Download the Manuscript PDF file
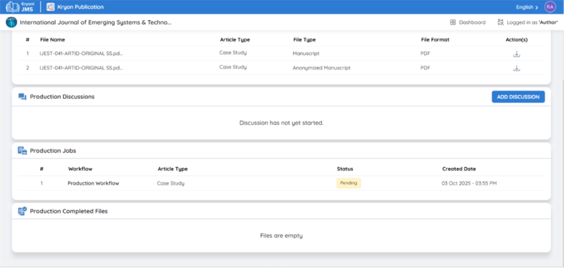564x268 pixels. click(517, 54)
